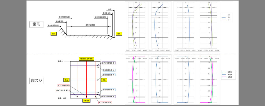Select the 上側端面(基準端面) yellow label
Image resolution: width=265 pixels, height=106 pixels.
86,59
